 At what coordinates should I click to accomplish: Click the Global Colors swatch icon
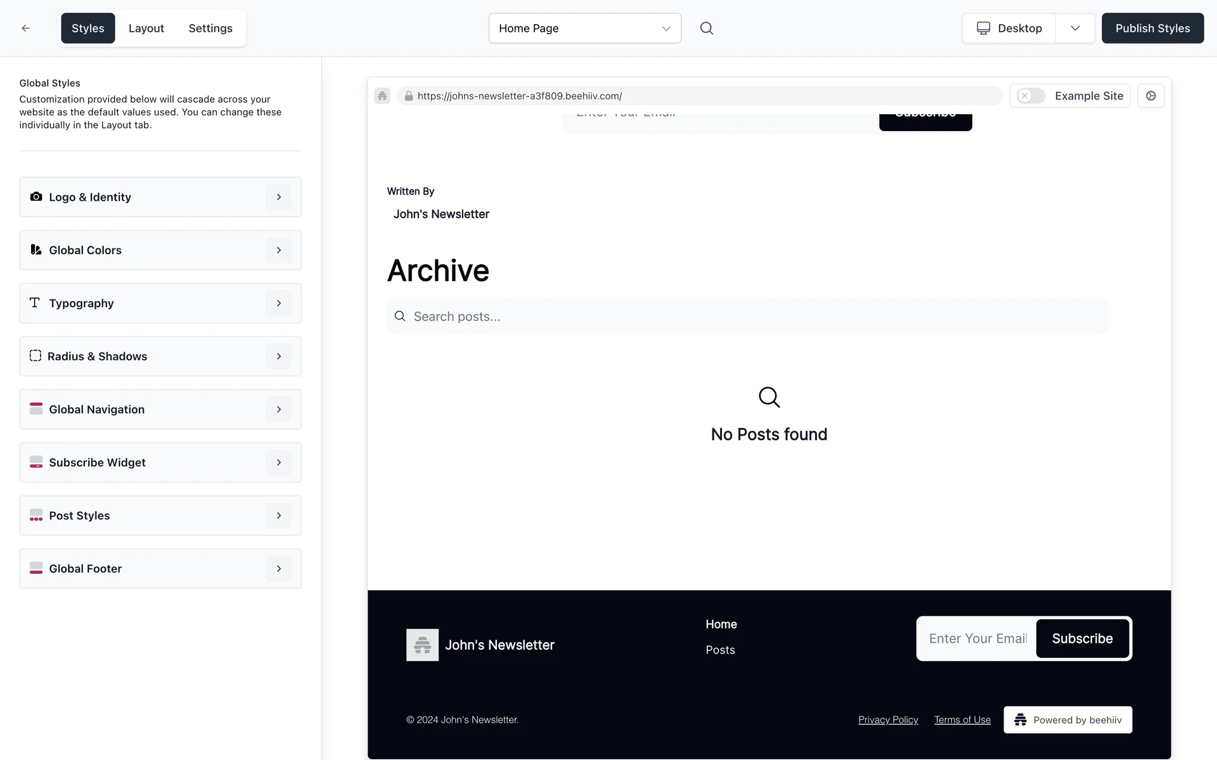coord(36,250)
